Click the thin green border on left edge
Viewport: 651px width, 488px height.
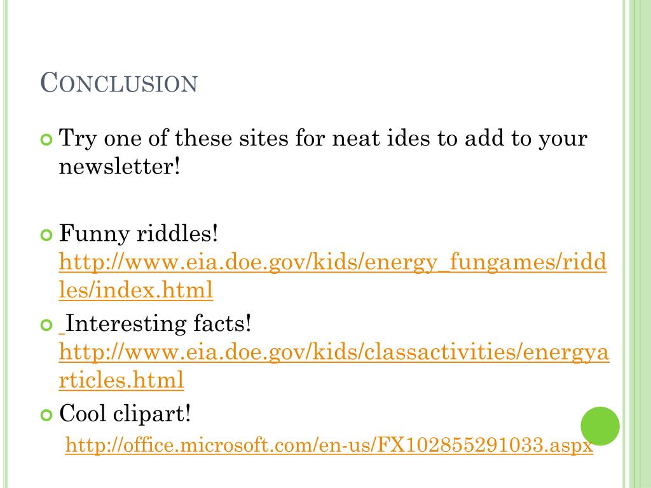(5, 244)
